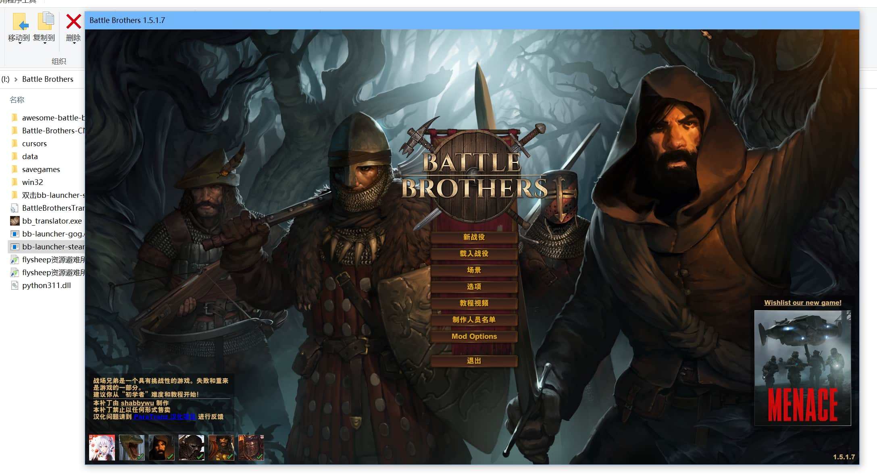
Task: Open the 选项 options button
Action: 474,287
